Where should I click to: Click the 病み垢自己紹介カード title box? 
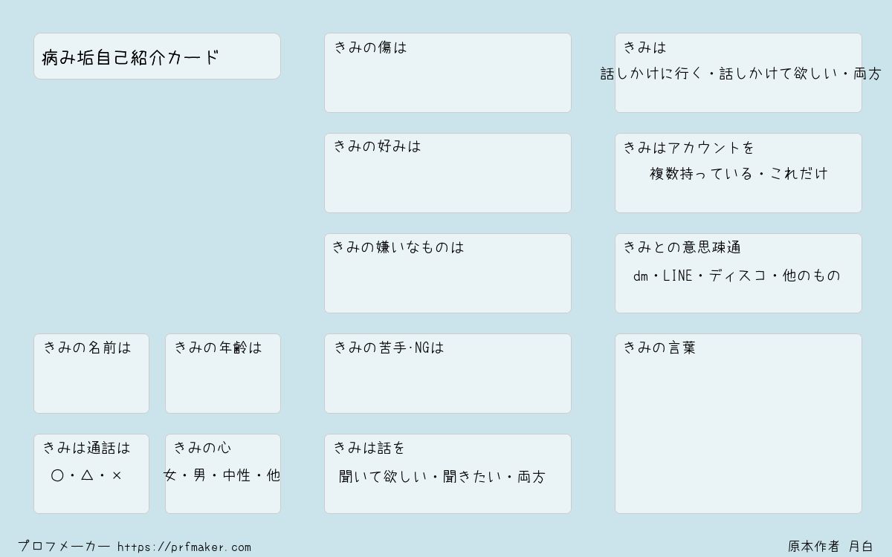[157, 56]
